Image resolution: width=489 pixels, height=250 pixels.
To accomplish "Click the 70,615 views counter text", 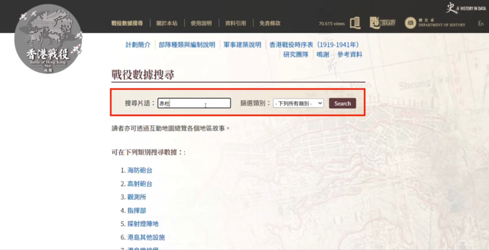I will click(331, 24).
